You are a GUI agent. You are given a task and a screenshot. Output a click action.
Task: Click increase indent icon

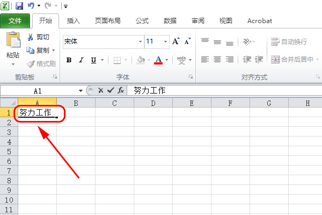(x=259, y=60)
